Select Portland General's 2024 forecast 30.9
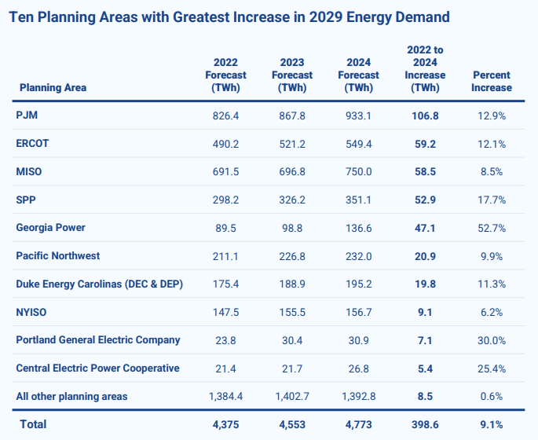The image size is (538, 440). click(359, 340)
